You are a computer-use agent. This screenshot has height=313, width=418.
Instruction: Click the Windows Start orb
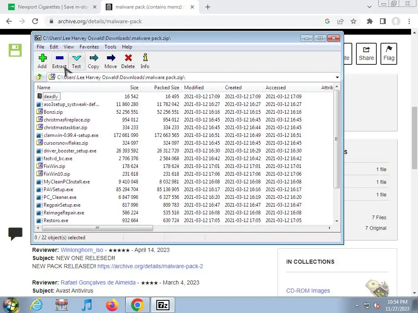pyautogui.click(x=11, y=305)
